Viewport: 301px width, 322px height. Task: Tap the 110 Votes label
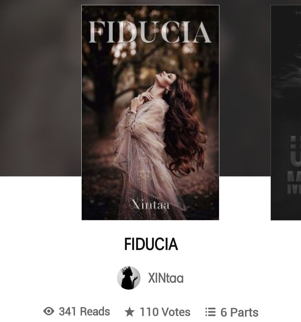click(165, 312)
